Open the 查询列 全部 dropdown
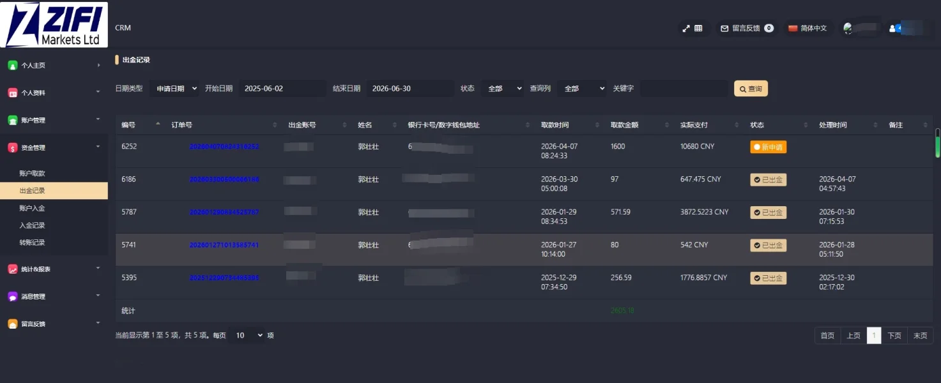941x383 pixels. tap(581, 89)
